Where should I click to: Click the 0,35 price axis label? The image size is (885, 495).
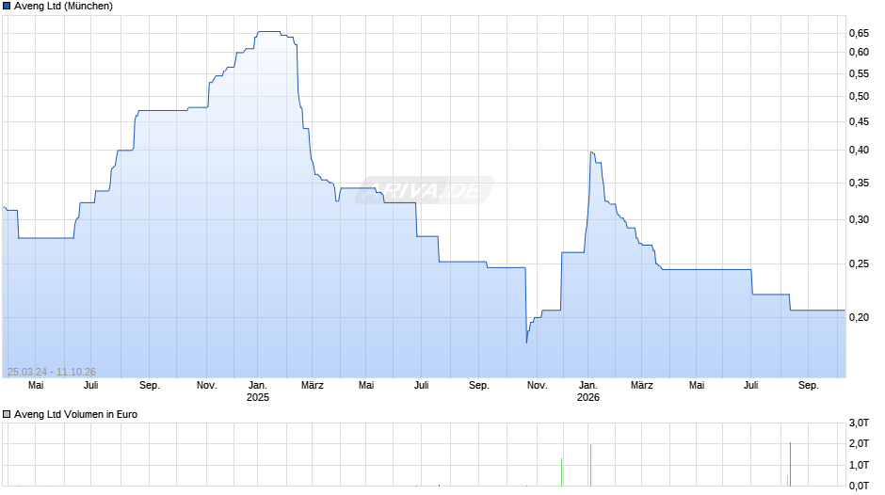coord(859,183)
